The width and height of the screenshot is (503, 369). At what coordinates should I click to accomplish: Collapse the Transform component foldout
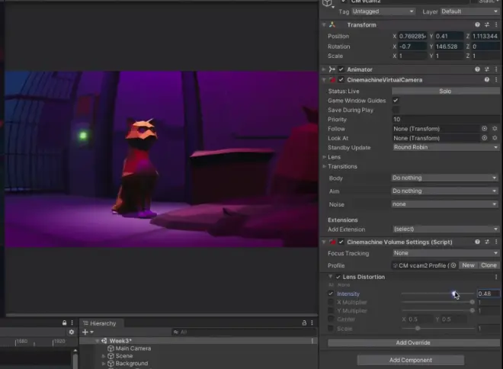tap(324, 24)
